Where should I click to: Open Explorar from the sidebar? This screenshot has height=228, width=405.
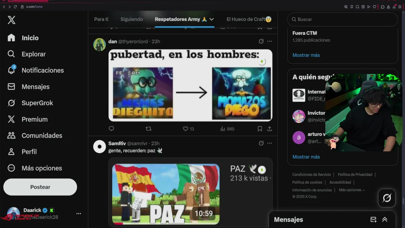coord(27,54)
